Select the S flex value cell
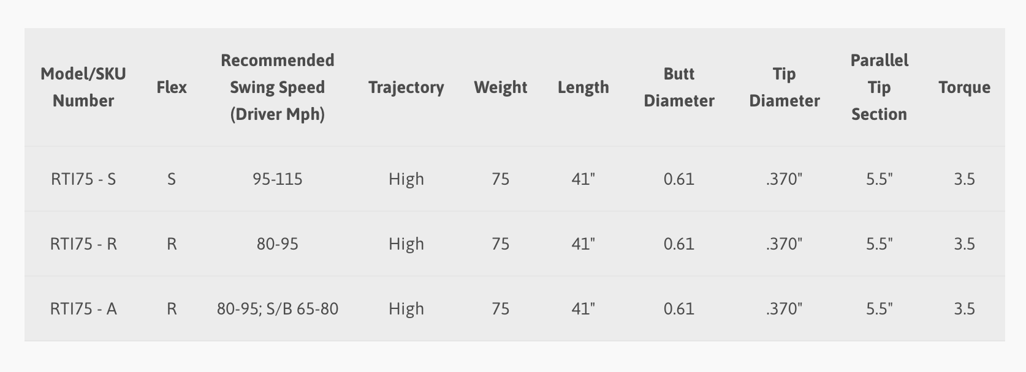Image resolution: width=1026 pixels, height=372 pixels. pyautogui.click(x=172, y=179)
